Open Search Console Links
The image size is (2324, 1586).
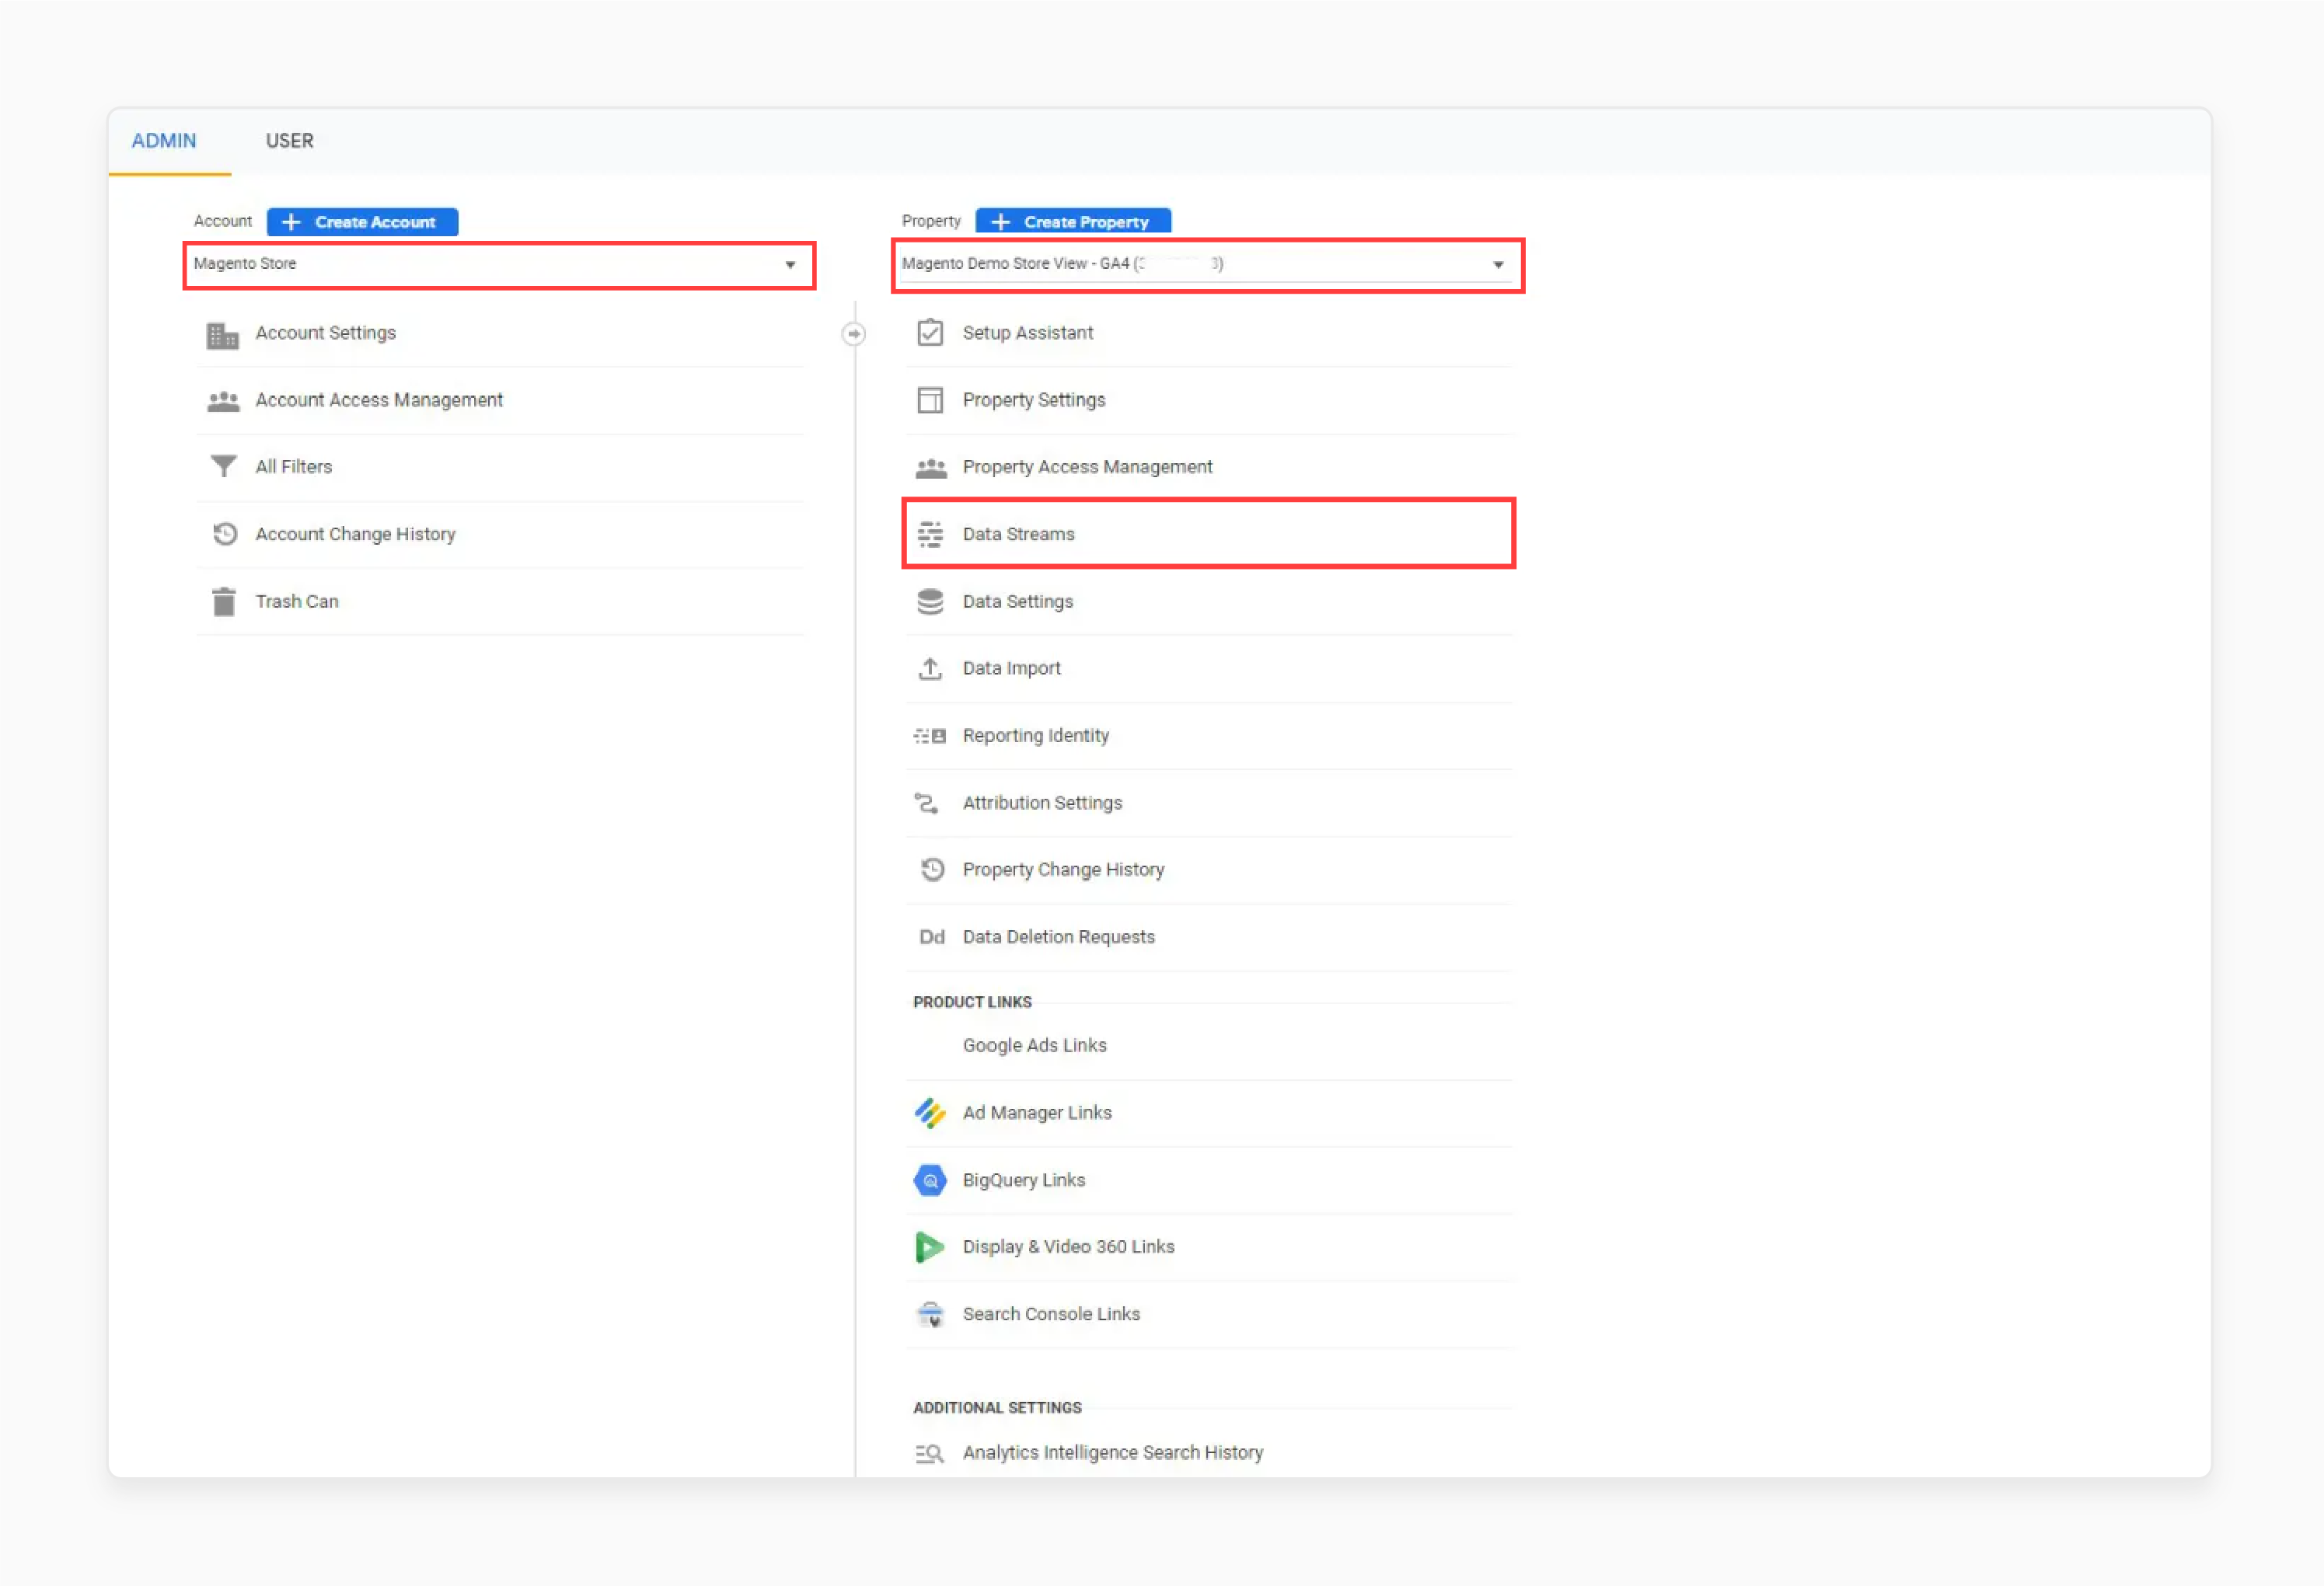(1051, 1313)
